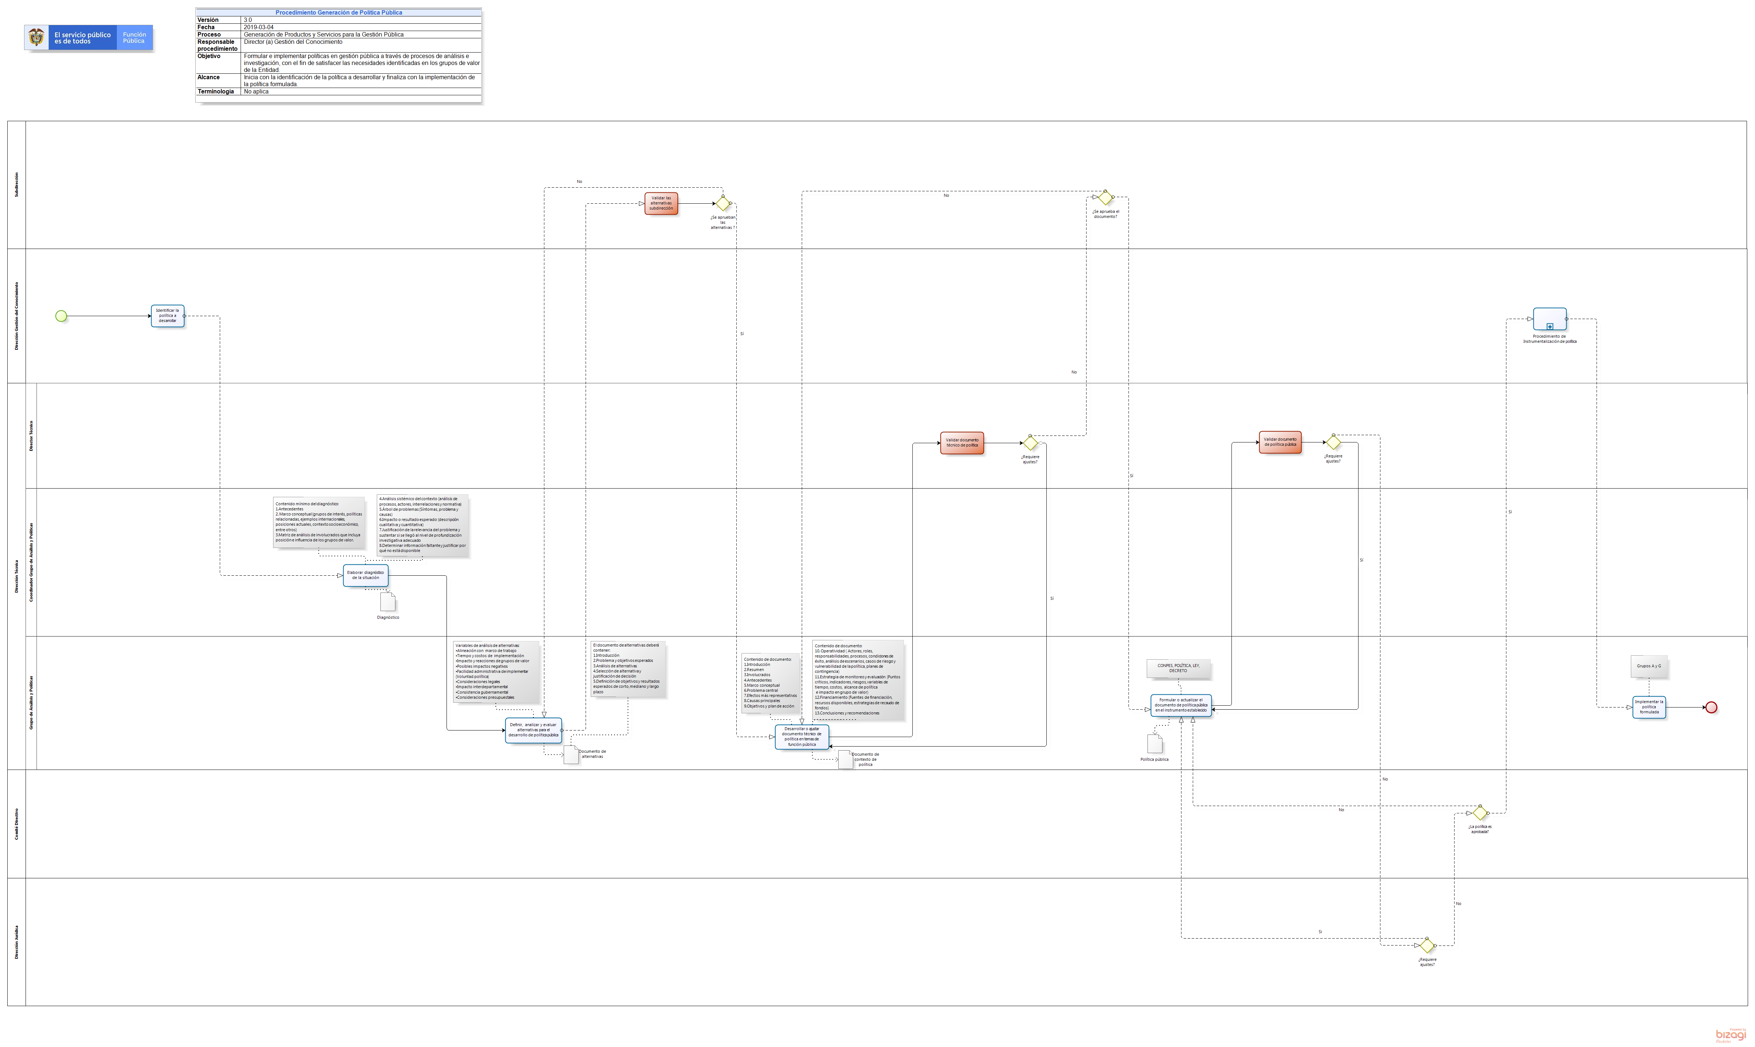Click the ¿La política es aprobada? gateway diamond
This screenshot has height=1047, width=1755.
click(1480, 813)
